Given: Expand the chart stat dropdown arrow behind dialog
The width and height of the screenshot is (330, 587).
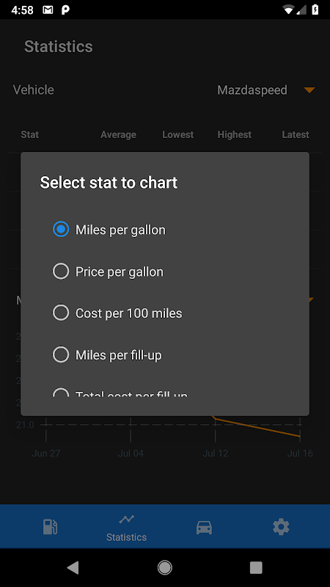Looking at the screenshot, I should pos(310,299).
